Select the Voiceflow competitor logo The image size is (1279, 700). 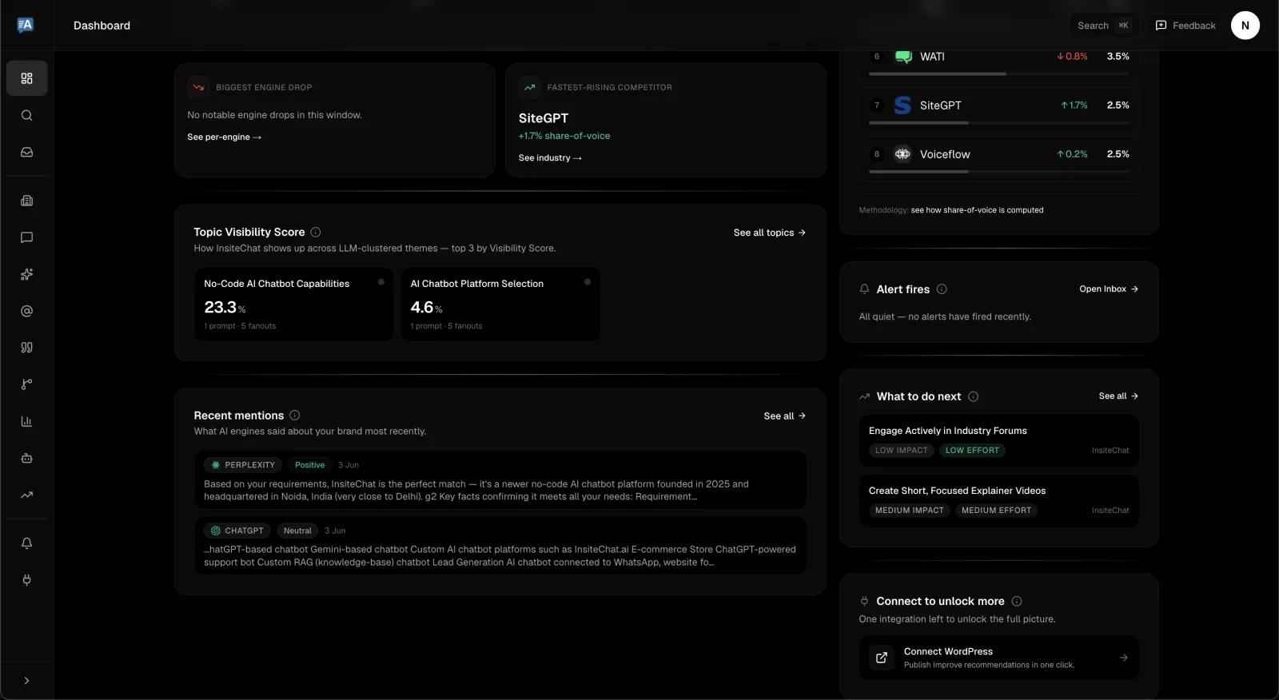[902, 154]
